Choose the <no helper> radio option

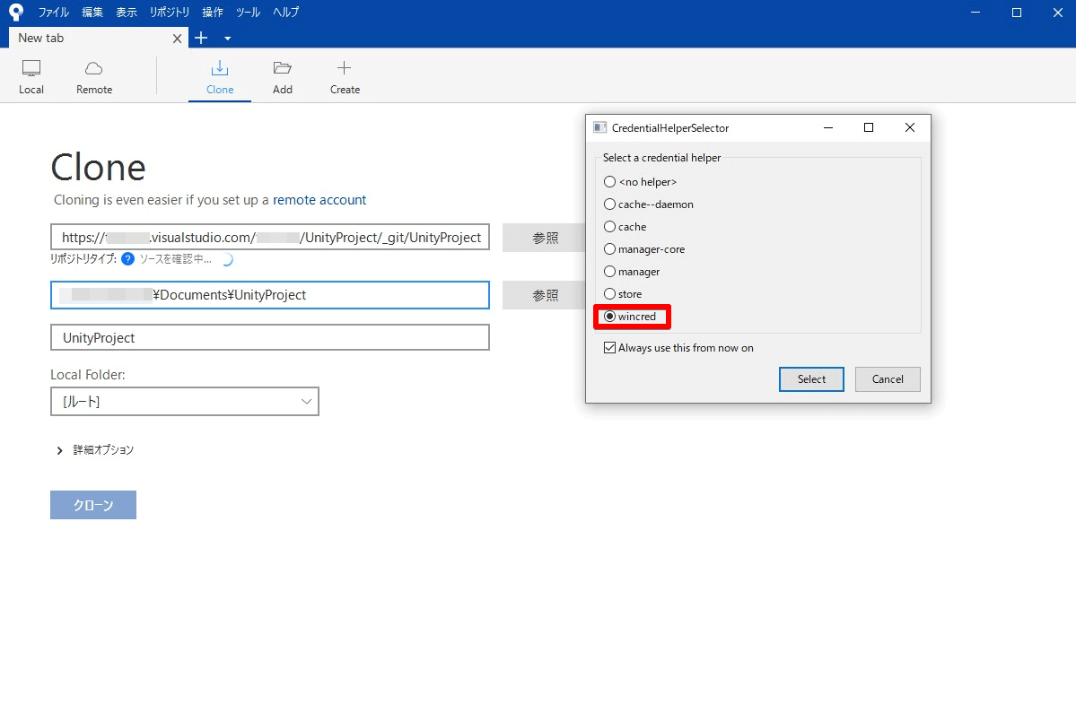tap(610, 182)
